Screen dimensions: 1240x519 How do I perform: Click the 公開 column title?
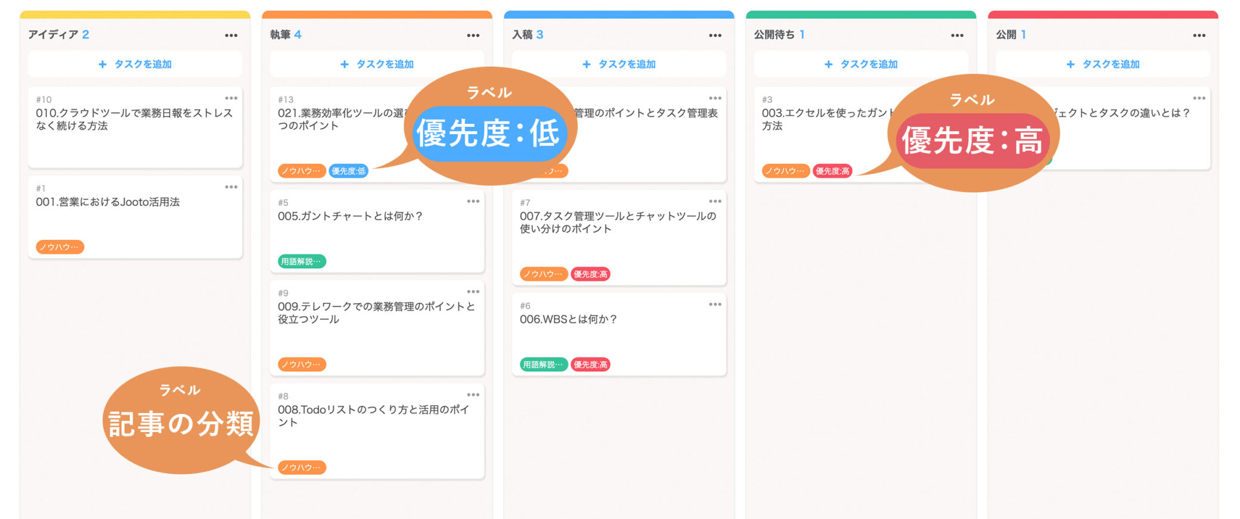pyautogui.click(x=1006, y=35)
